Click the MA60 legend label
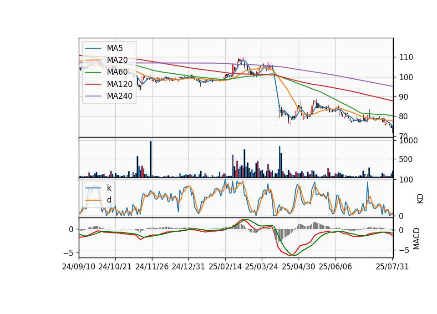Screen dimensions: 437x314 (117, 72)
